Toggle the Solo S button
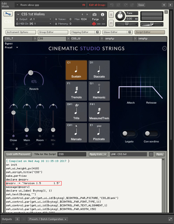Image resolution: width=174 pixels, height=224 pixels. pyautogui.click(x=111, y=15)
